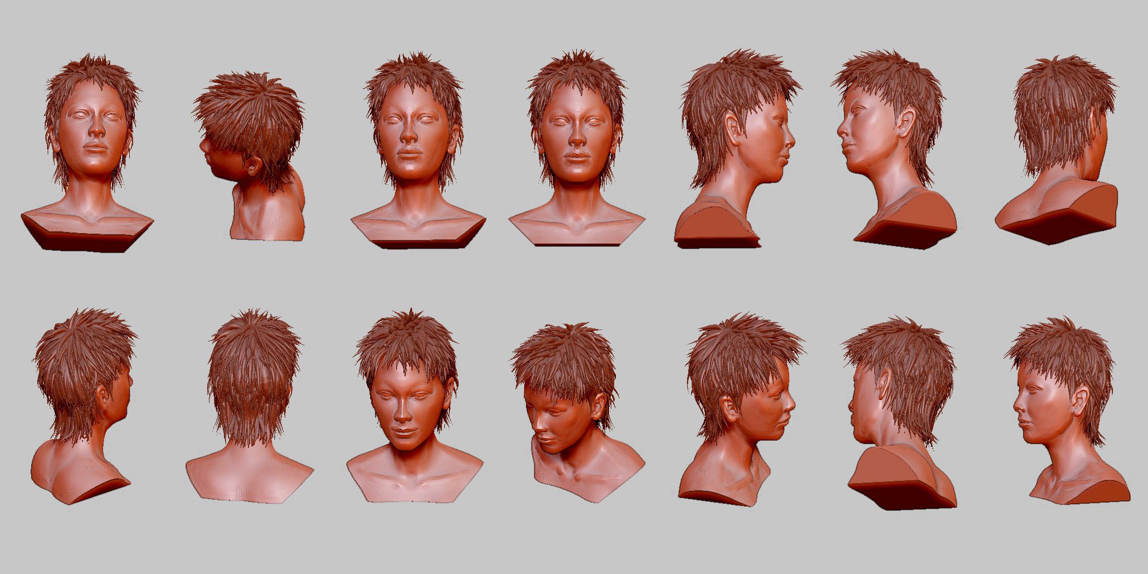Choose the bottom-row front bust looking downward

[x=414, y=406]
